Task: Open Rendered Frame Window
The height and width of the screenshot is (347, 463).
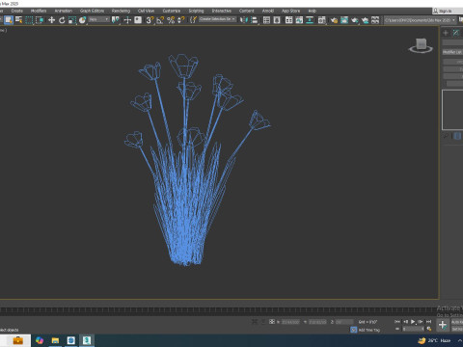Action: point(344,20)
